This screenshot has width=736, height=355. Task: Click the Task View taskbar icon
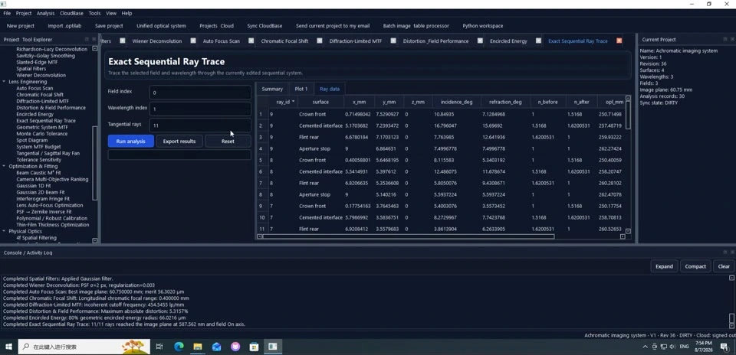159,347
